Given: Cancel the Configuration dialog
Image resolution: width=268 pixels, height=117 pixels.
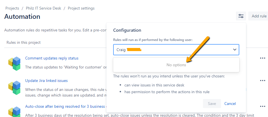Looking at the screenshot, I should point(230,104).
